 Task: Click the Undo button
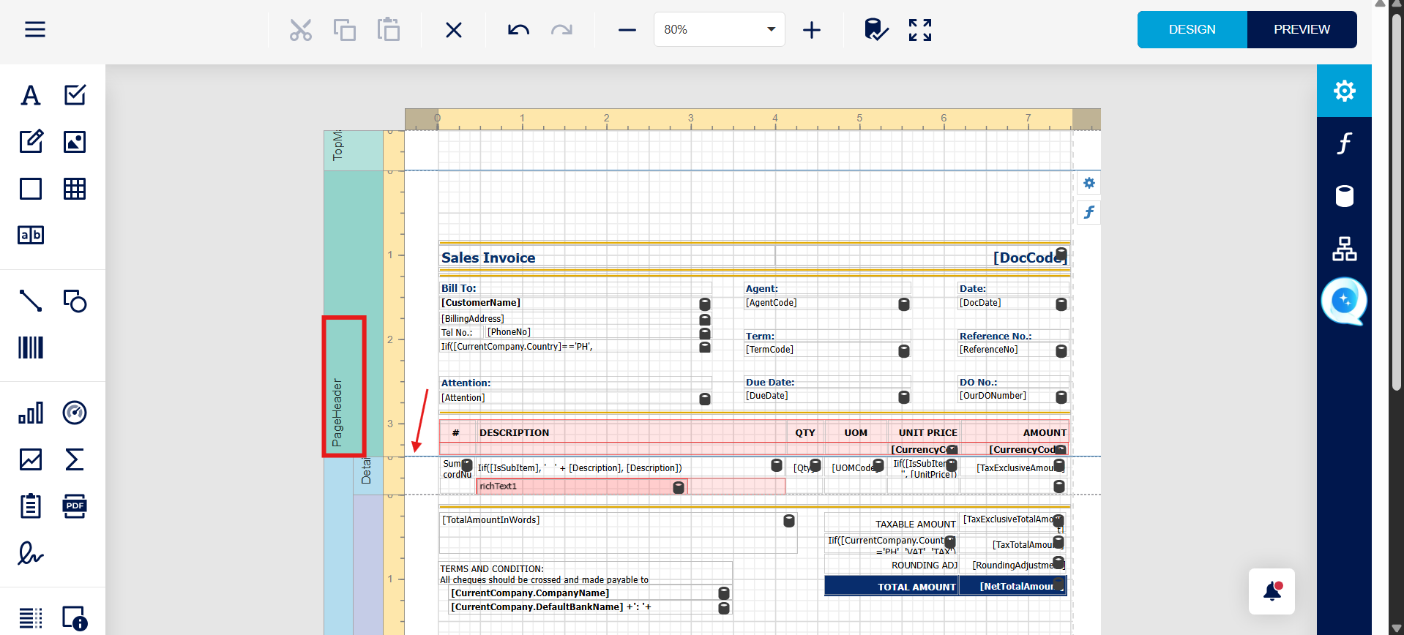tap(518, 30)
